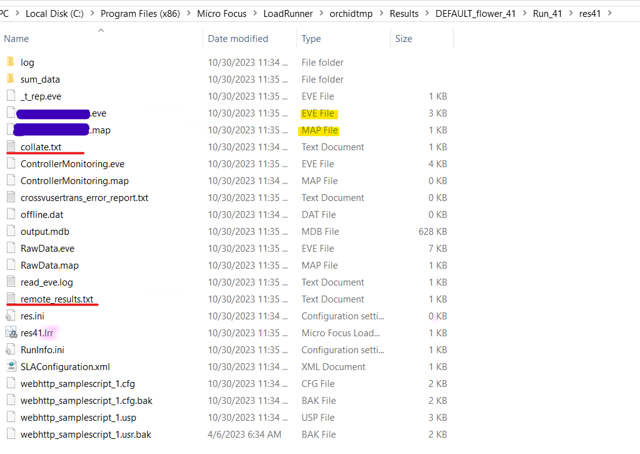Toggle sort order using Name column arrow
This screenshot has height=454, width=640.
100,29
